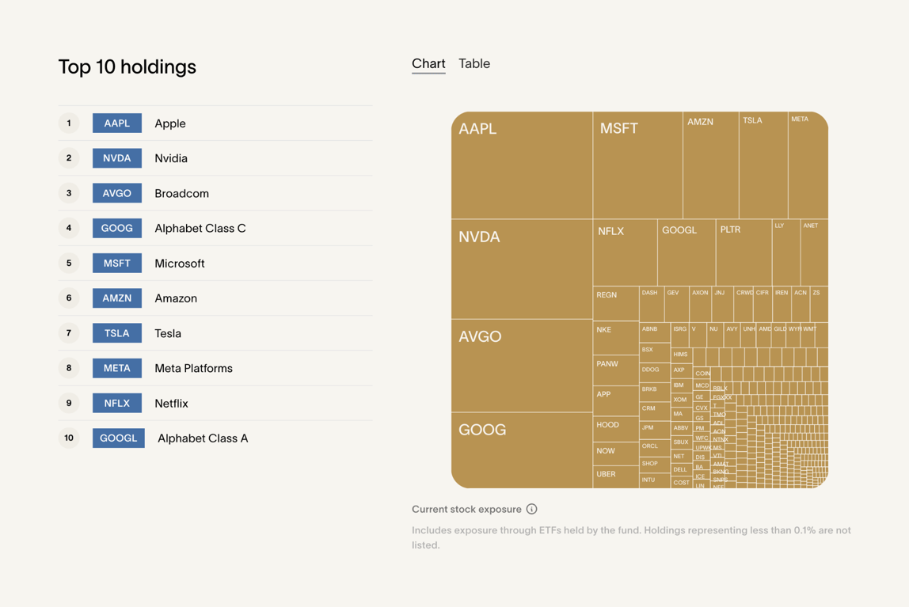The image size is (909, 607).
Task: Click the JPM tile in the treemap
Action: [x=655, y=431]
